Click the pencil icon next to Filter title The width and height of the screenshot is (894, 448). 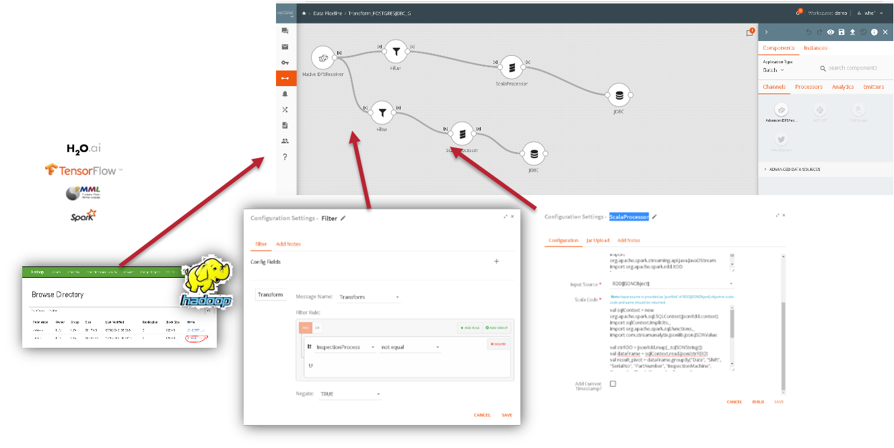pyautogui.click(x=343, y=218)
